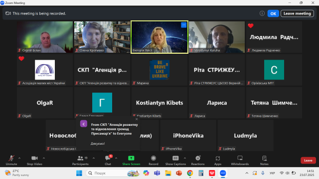Expand the Participants options arrow
The height and width of the screenshot is (179, 319).
pyautogui.click(x=94, y=158)
